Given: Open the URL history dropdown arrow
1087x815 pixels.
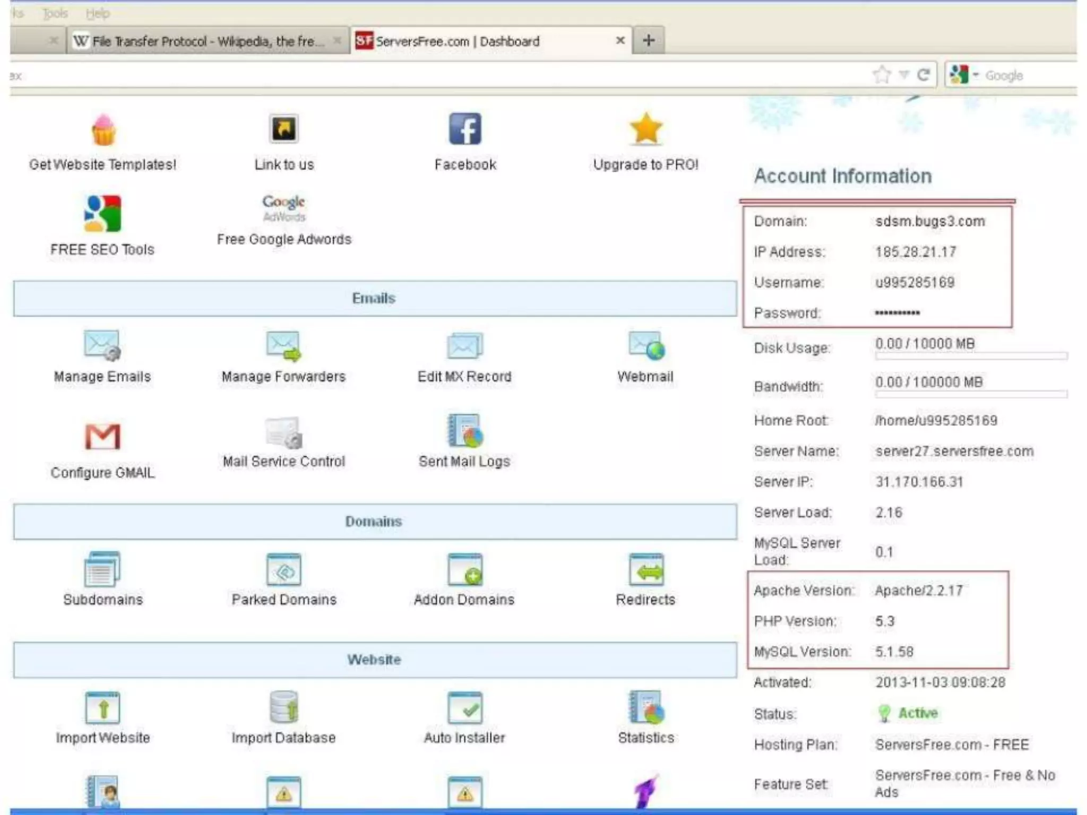Looking at the screenshot, I should point(904,75).
